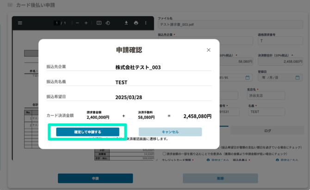This screenshot has width=310, height=190.
Task: Download the PDF using the download icon
Action: tap(126, 23)
